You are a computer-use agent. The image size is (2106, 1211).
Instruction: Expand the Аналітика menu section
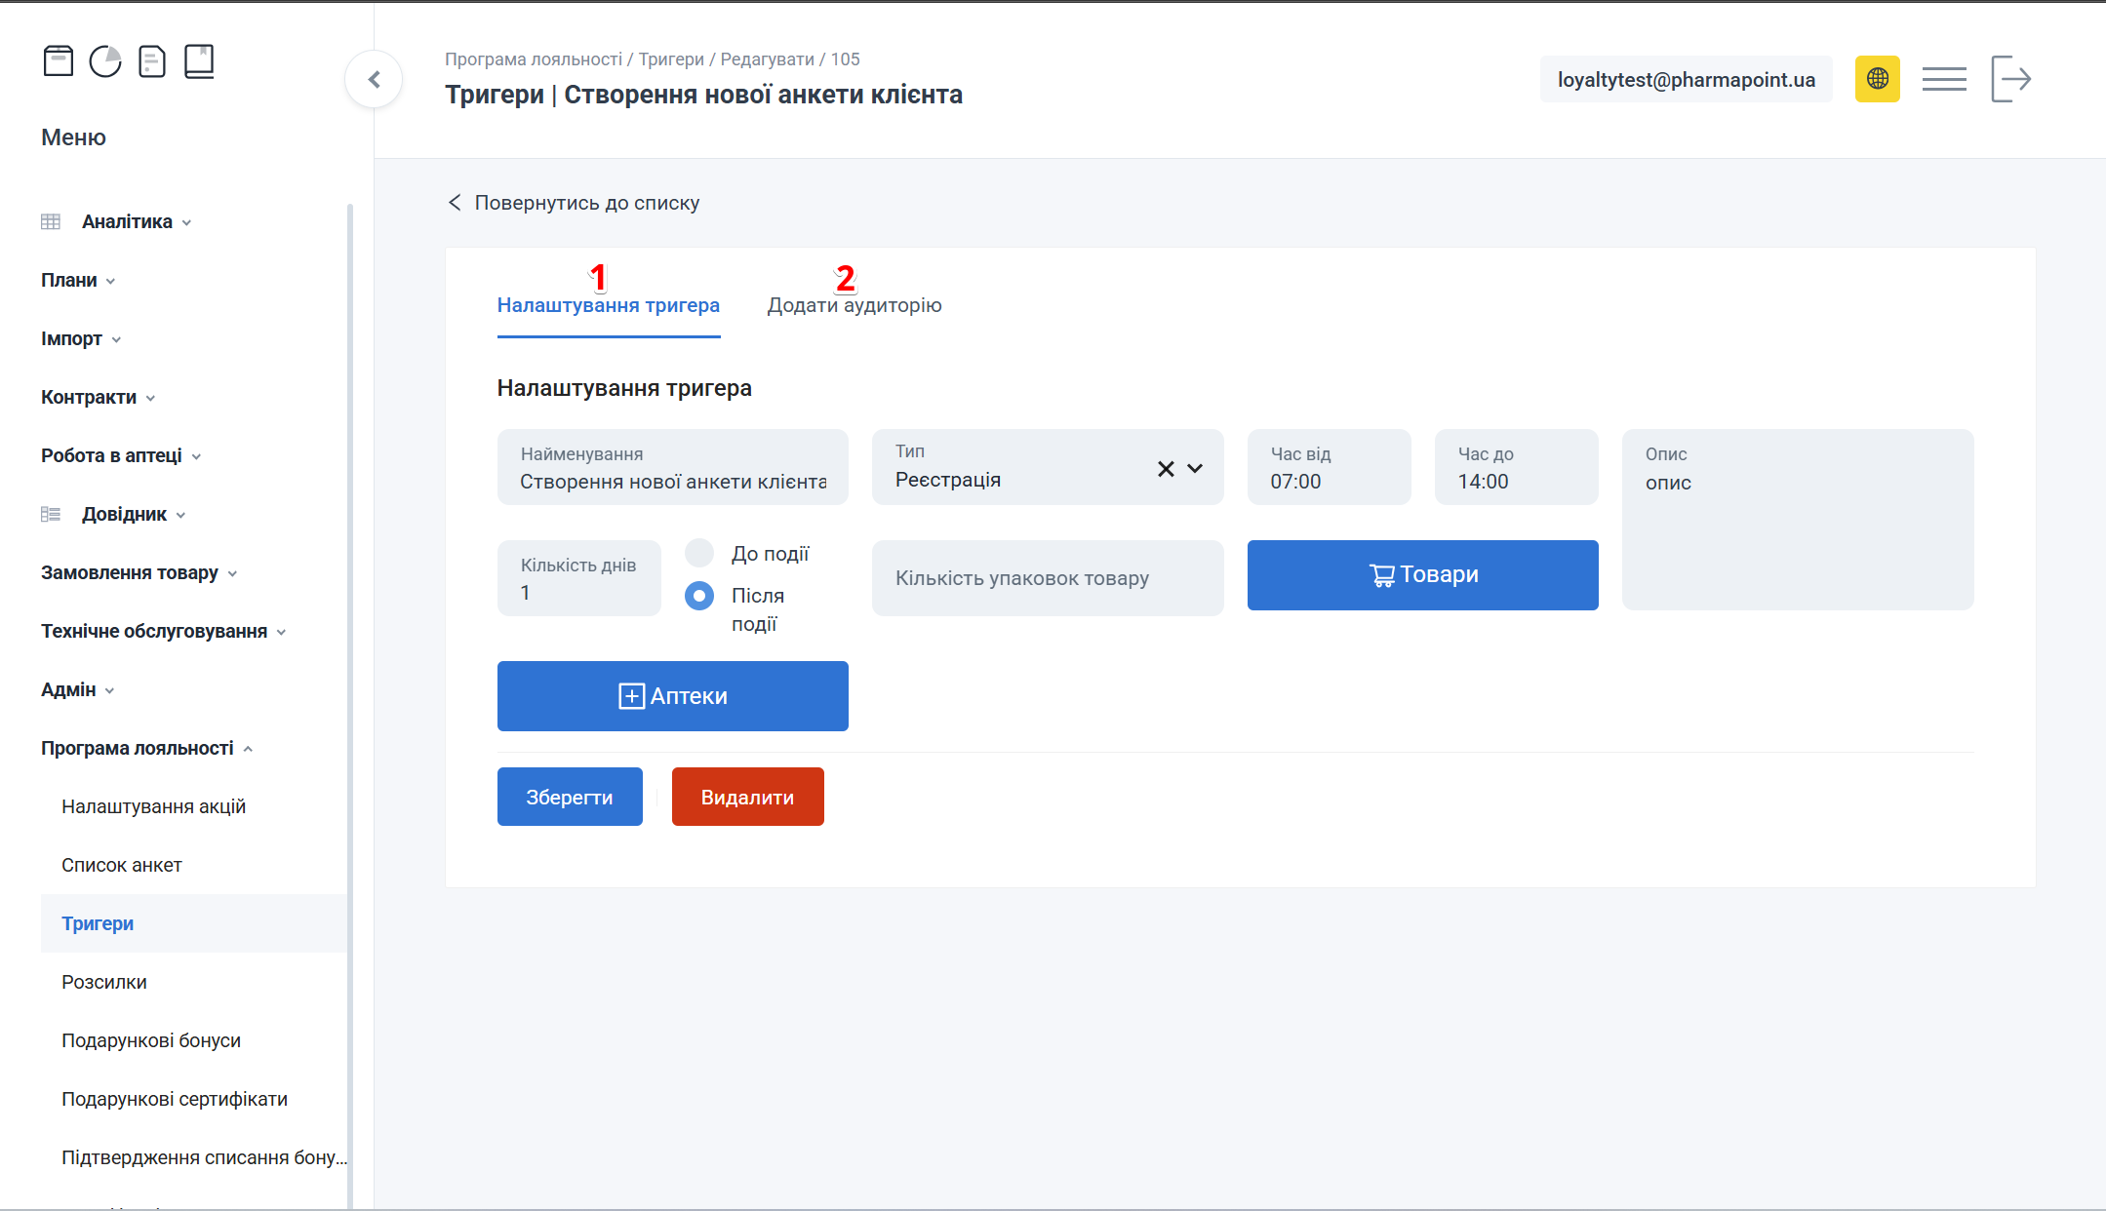click(x=126, y=221)
